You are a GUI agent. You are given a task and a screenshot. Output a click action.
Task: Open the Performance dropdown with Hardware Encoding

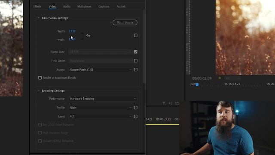[x=103, y=99]
